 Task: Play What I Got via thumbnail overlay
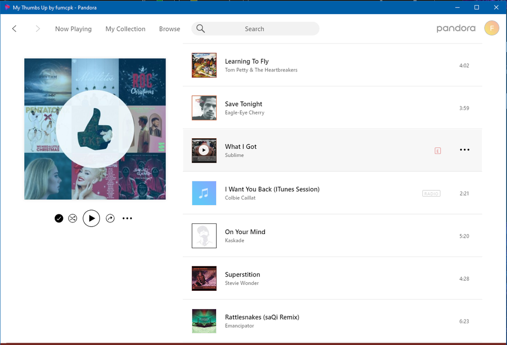pos(204,150)
